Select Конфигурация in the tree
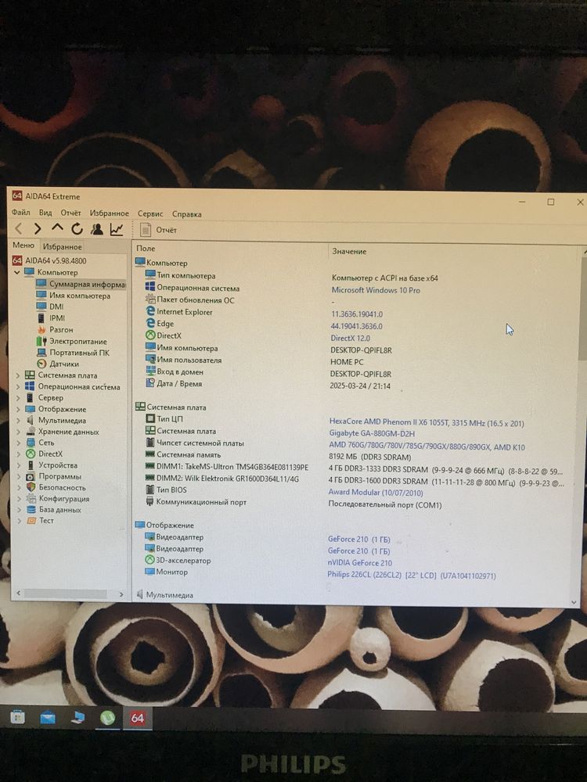The width and height of the screenshot is (587, 782). pos(57,498)
